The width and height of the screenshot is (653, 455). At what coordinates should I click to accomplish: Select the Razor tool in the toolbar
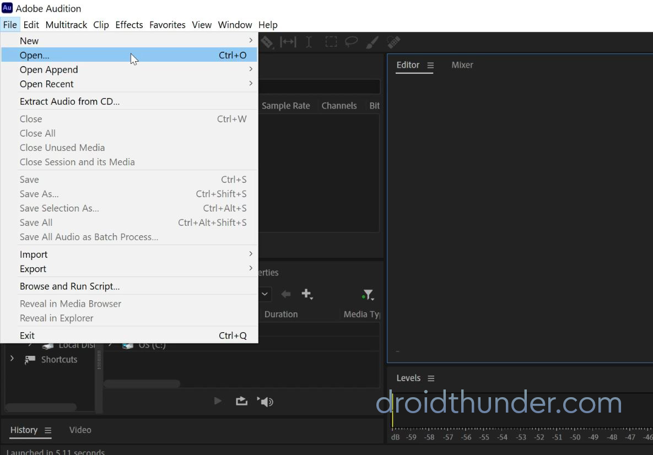[267, 42]
